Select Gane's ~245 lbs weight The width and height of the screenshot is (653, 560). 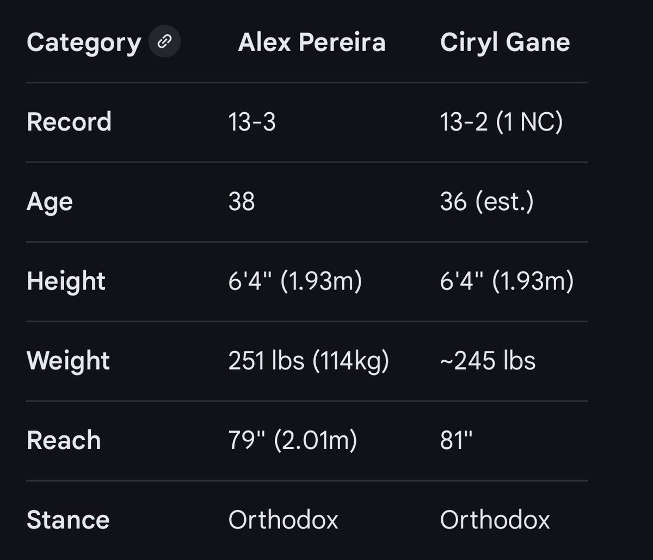[488, 361]
